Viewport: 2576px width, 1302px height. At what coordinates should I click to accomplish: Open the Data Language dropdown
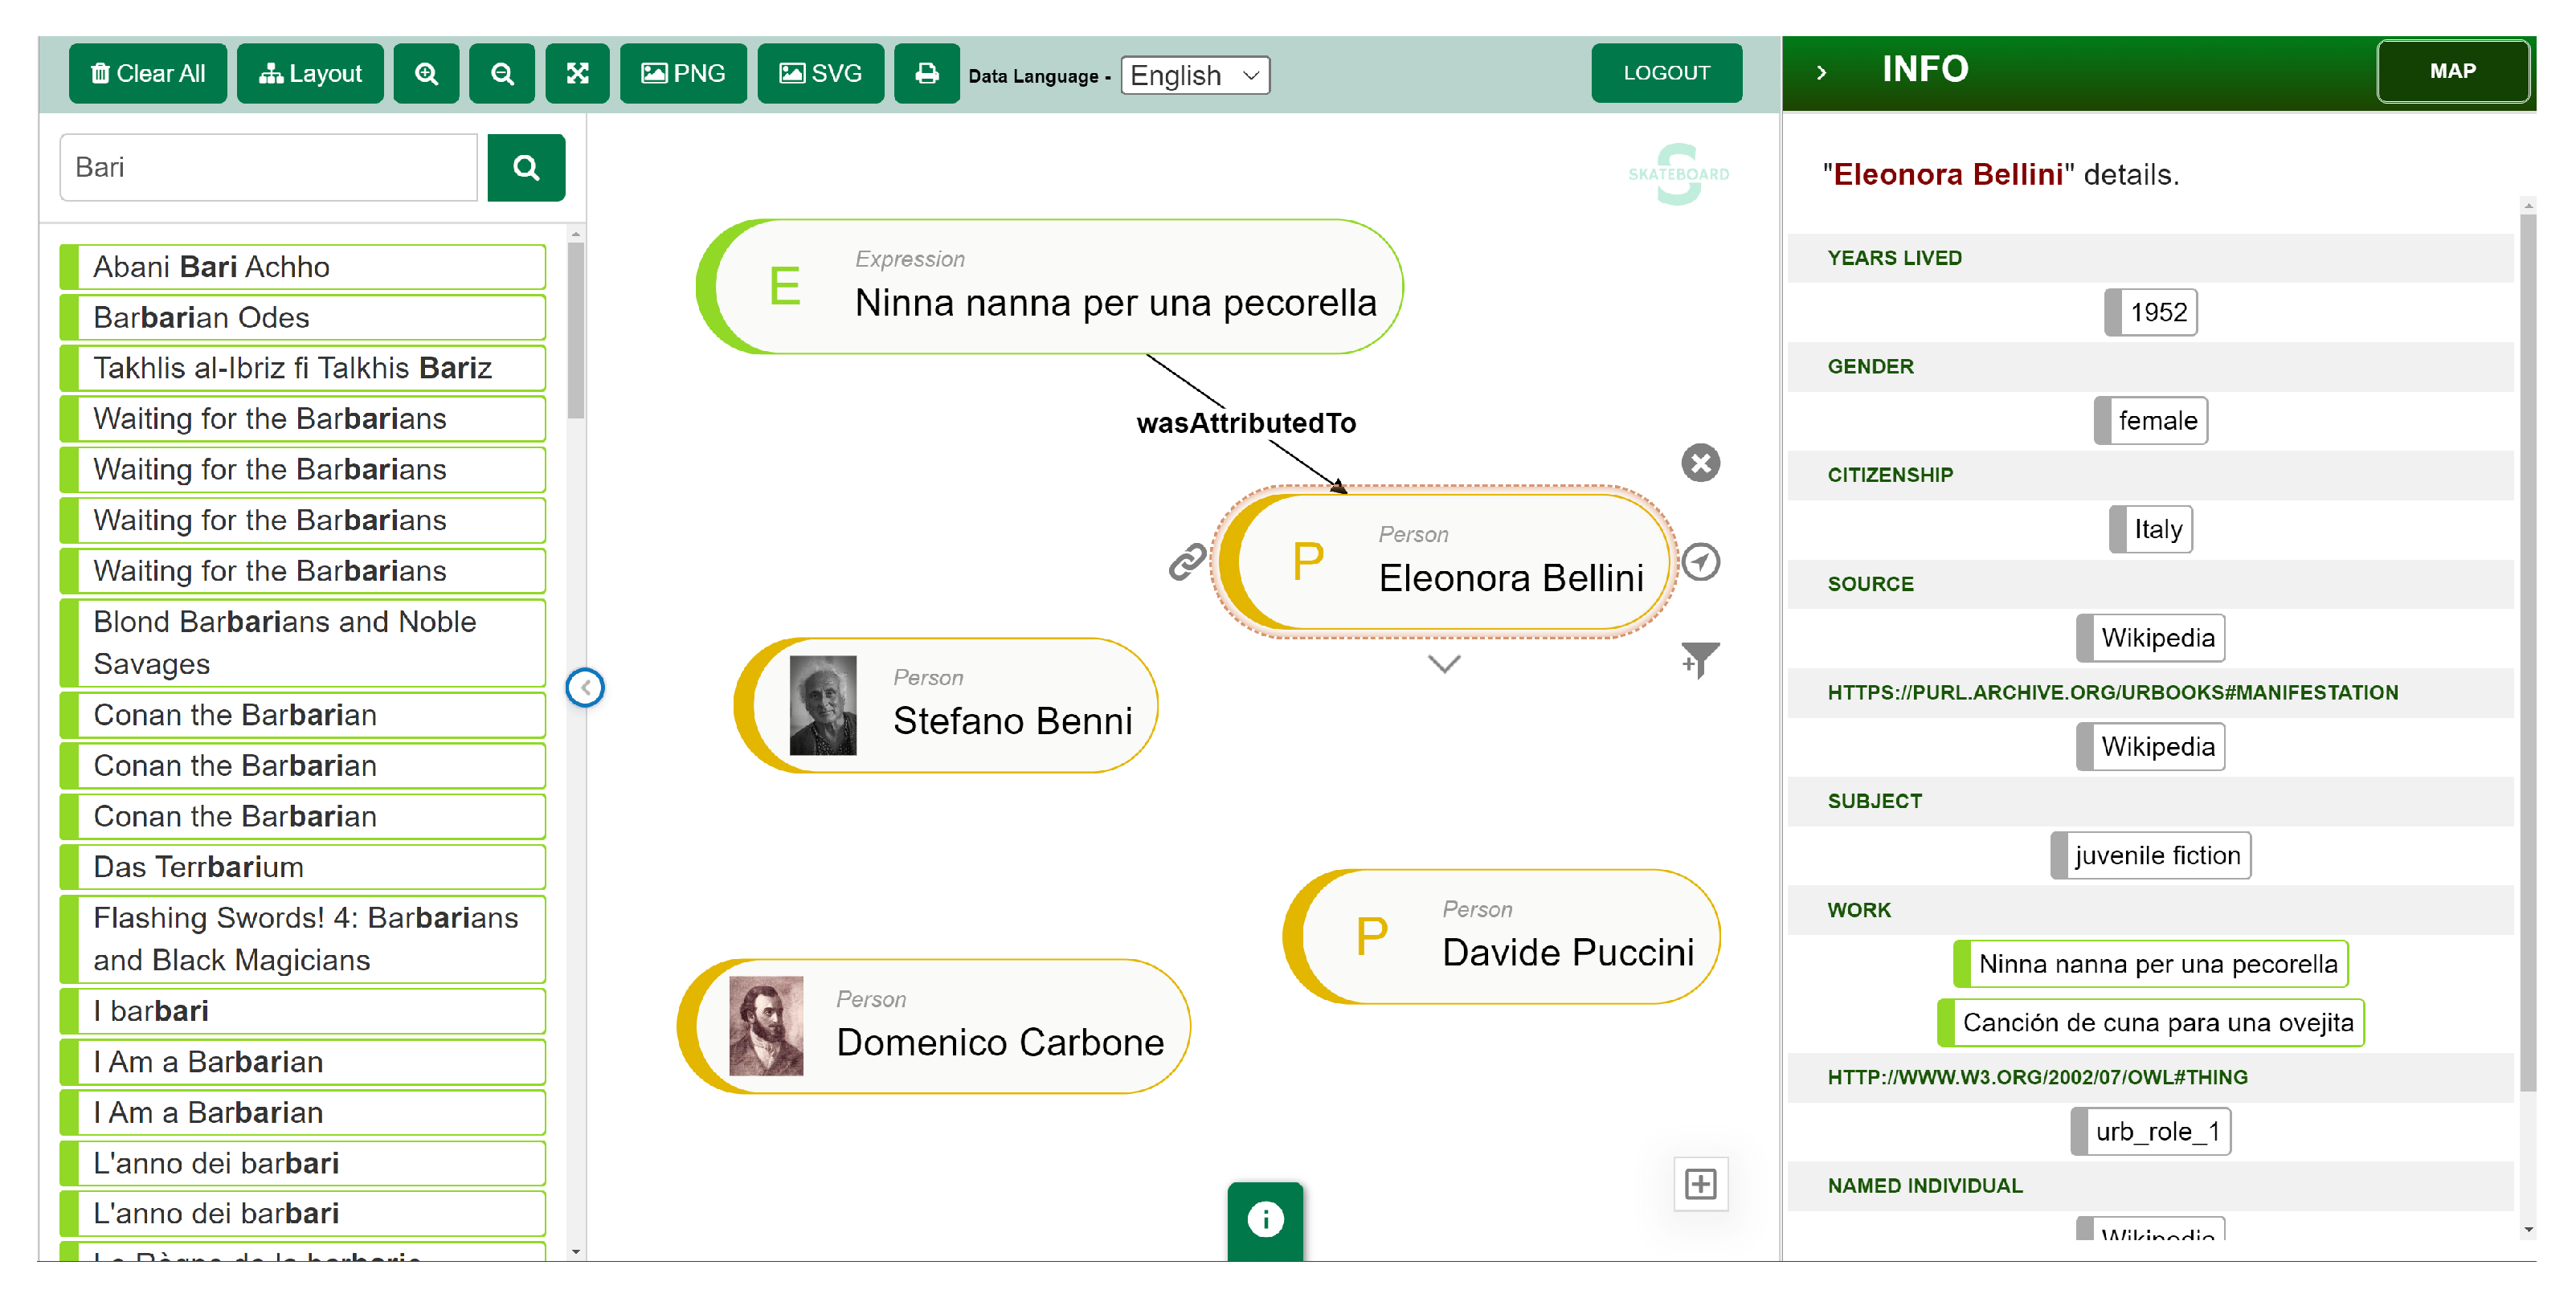click(1194, 75)
